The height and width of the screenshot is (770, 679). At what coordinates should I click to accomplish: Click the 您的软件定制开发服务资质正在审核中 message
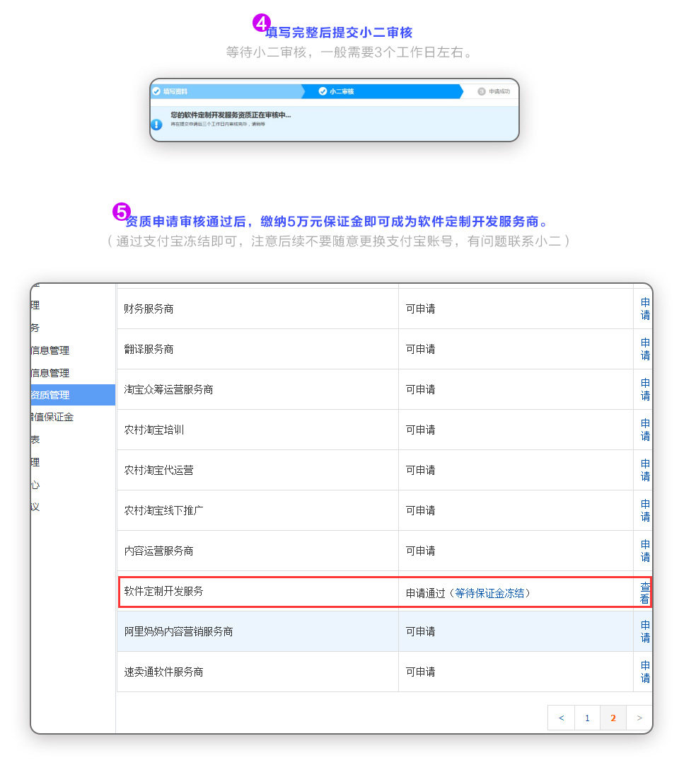point(231,115)
